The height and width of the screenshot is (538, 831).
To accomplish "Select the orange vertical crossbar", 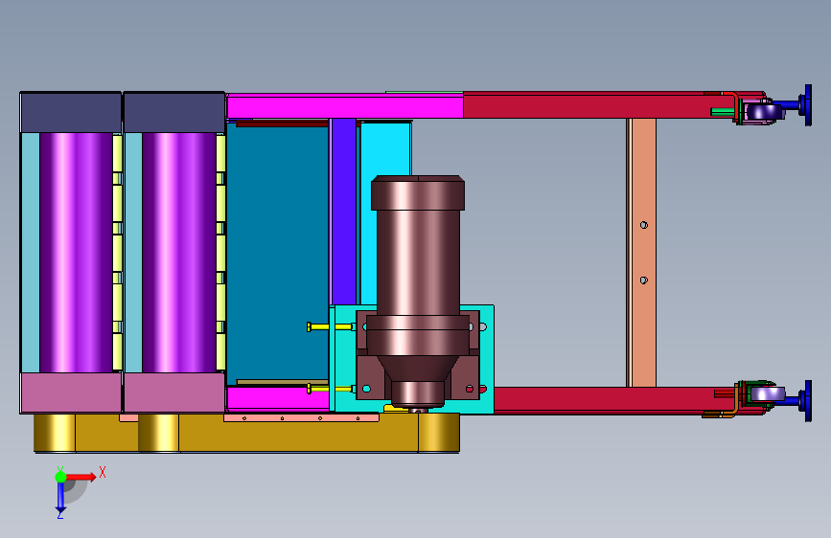I will (644, 253).
